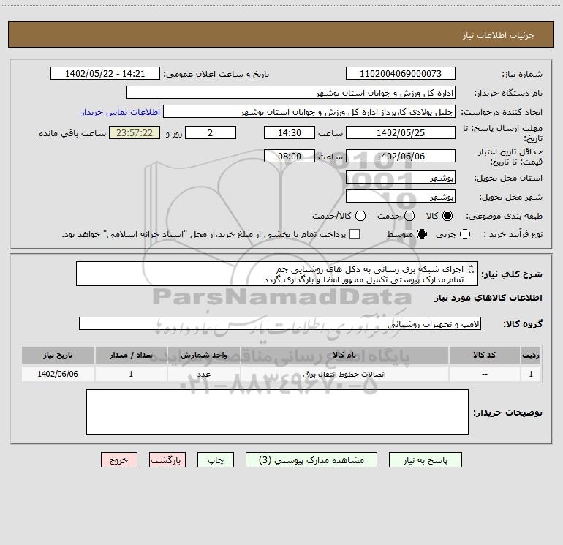Click the delivery city field بوشهر

(x=401, y=196)
